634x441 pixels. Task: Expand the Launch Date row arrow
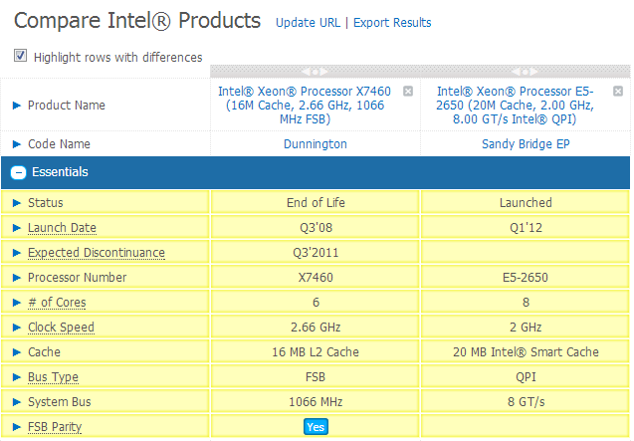pos(17,228)
